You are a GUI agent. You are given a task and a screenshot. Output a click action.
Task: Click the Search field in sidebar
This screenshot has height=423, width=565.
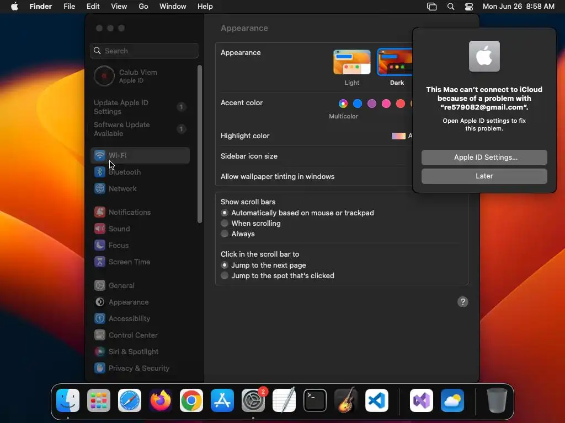click(x=144, y=51)
